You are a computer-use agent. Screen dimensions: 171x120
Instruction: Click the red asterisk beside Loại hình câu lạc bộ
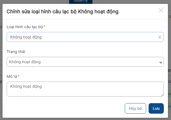coord(45,26)
